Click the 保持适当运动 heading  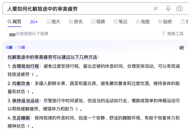tap(26, 101)
